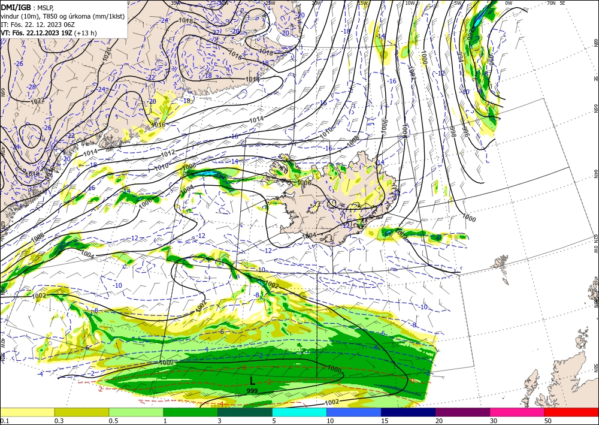The width and height of the screenshot is (599, 425).
Task: Pick the blue 10–15 mm legend swatch
Action: [x=354, y=412]
